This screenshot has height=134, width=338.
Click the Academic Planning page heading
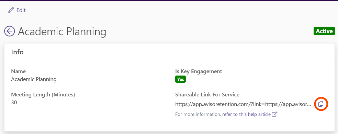pos(62,31)
